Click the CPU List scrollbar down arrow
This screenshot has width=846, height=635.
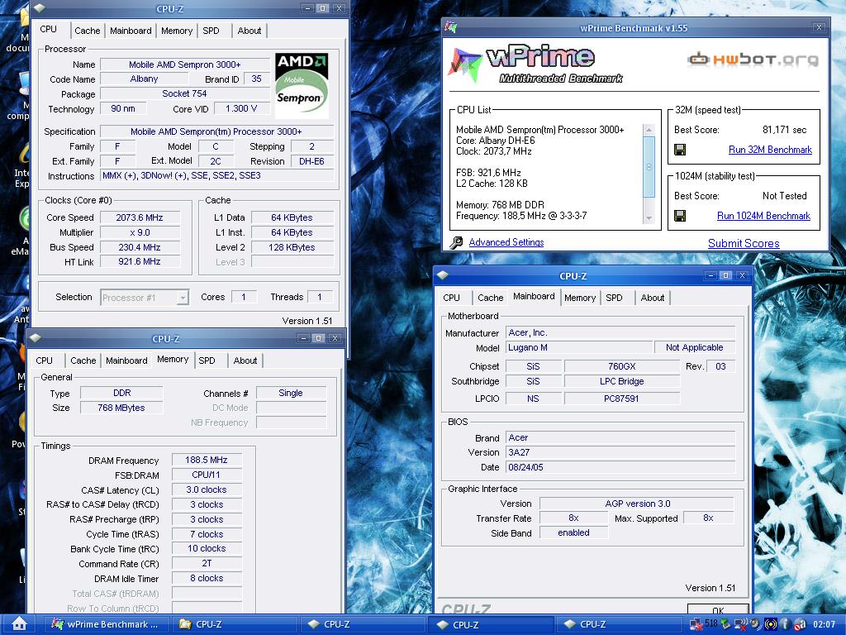pos(649,218)
